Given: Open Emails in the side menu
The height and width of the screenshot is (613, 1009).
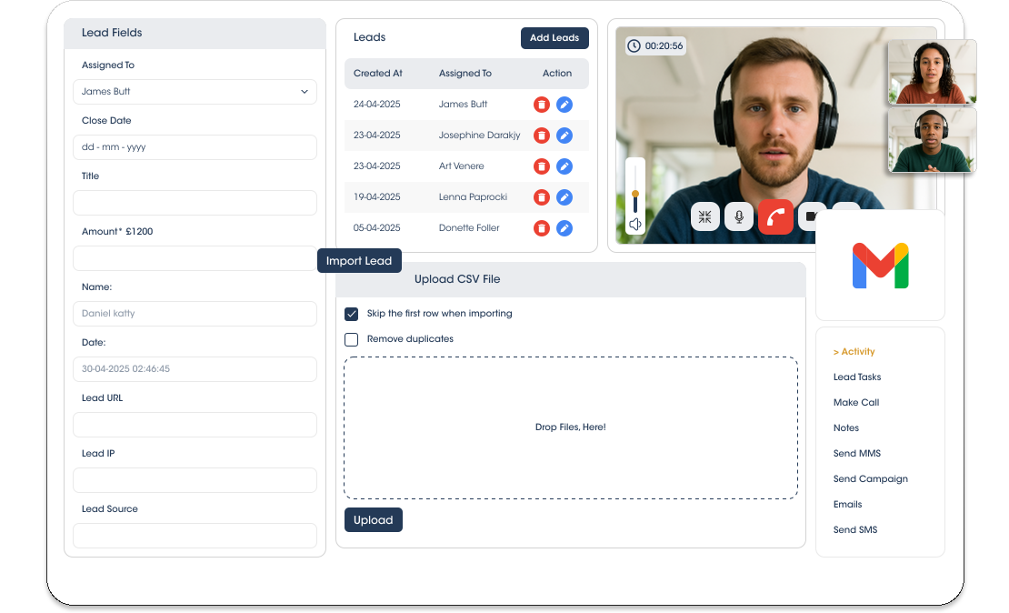Looking at the screenshot, I should [x=847, y=504].
